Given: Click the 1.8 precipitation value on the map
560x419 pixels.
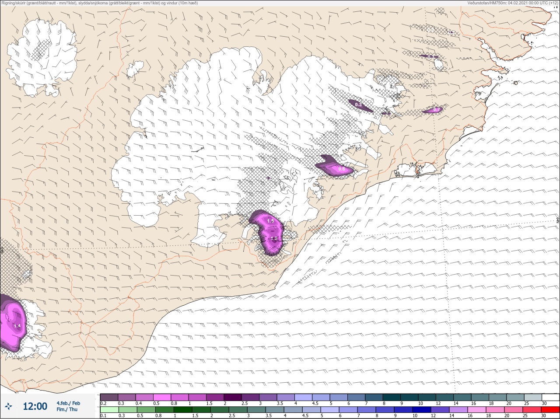Looking at the screenshot, I should pyautogui.click(x=274, y=239).
